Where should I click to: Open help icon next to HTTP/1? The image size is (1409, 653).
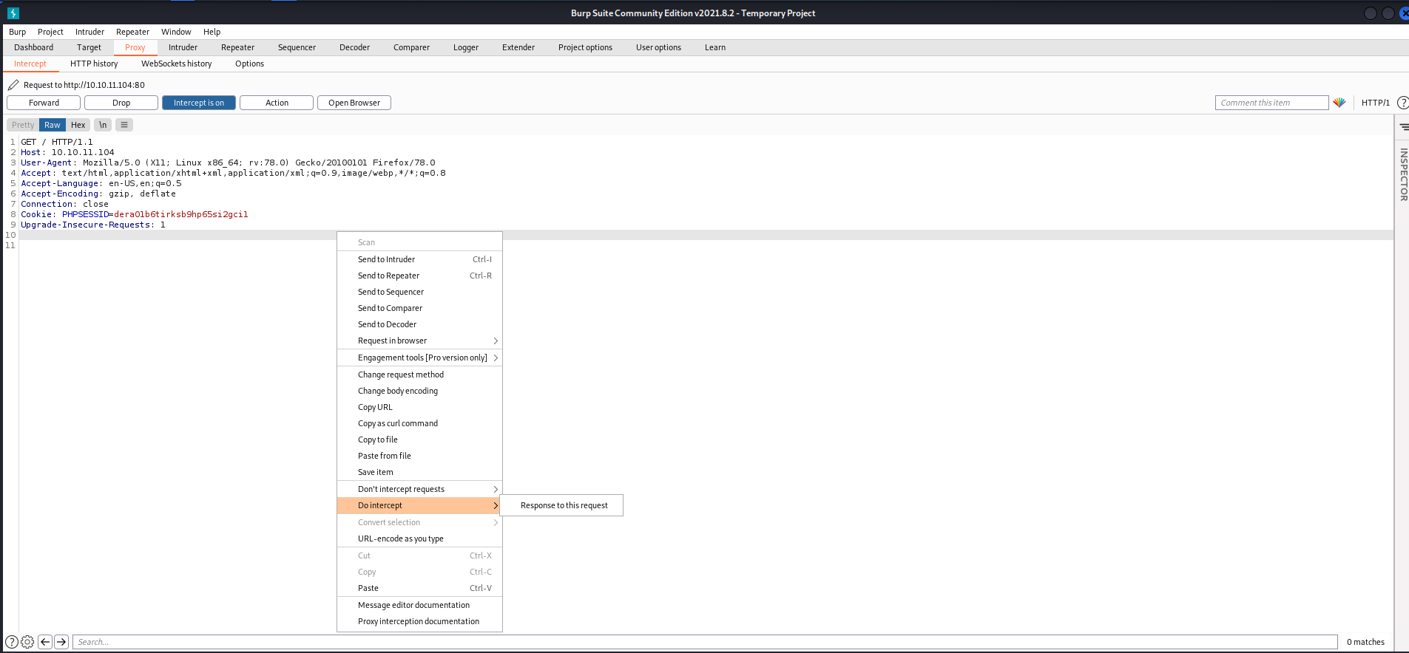[1402, 103]
